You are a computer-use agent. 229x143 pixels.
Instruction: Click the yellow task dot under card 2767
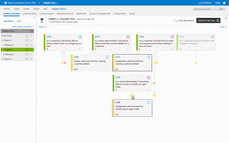(196, 63)
